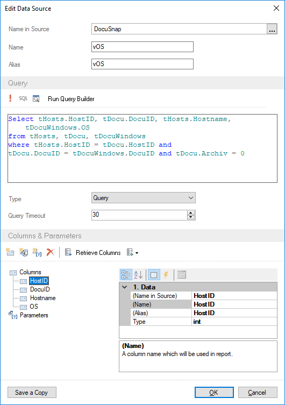Select the Columns root node
The image size is (285, 405).
(30, 272)
